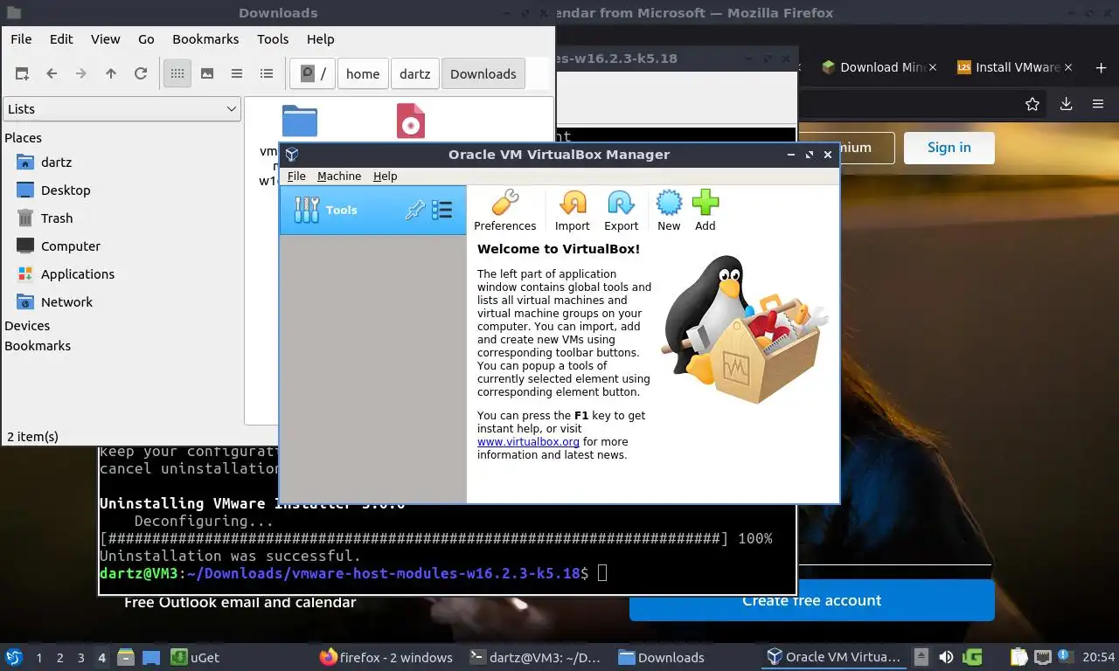Click the terminal taskbar entry
Screen dimensions: 1119x671
tap(535, 657)
